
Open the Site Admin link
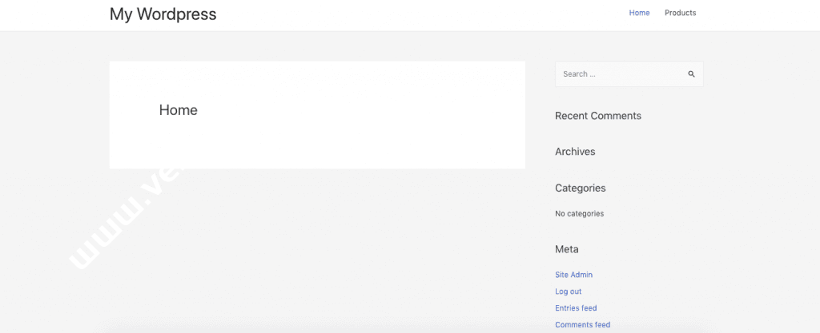coord(573,275)
